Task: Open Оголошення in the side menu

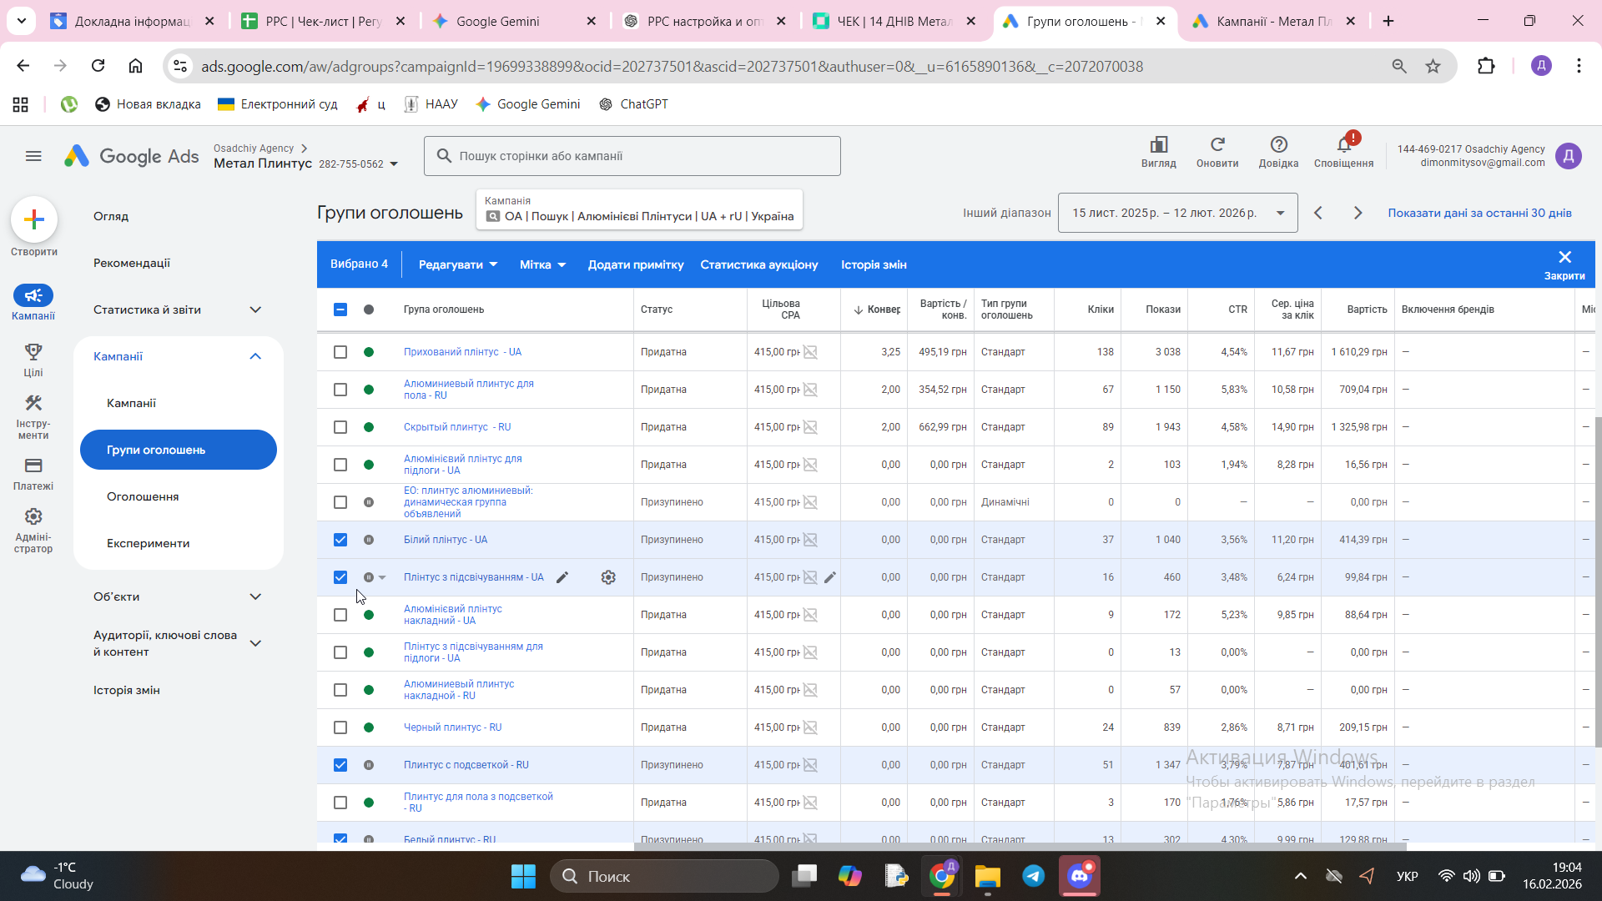Action: (x=143, y=496)
